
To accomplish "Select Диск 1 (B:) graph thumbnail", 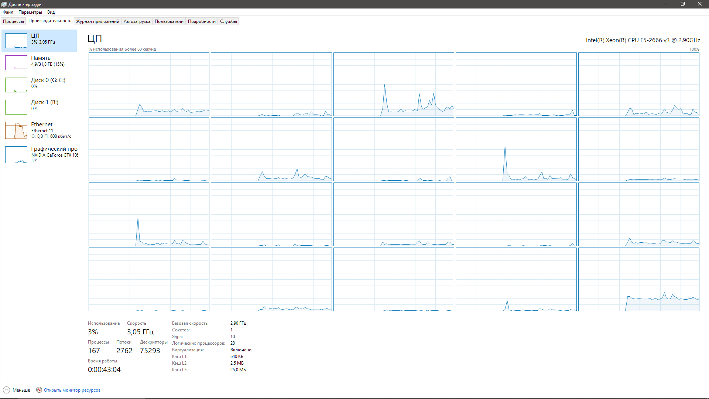I will pos(16,107).
